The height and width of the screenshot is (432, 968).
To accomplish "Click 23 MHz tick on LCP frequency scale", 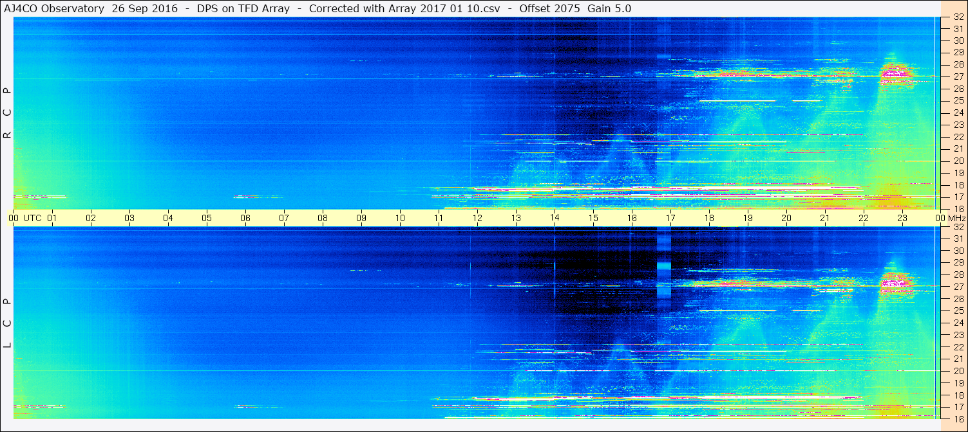I will (x=958, y=335).
